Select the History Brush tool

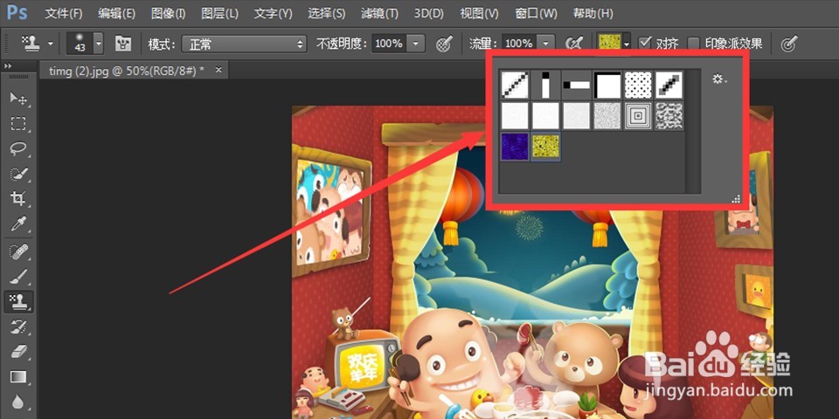pyautogui.click(x=18, y=326)
